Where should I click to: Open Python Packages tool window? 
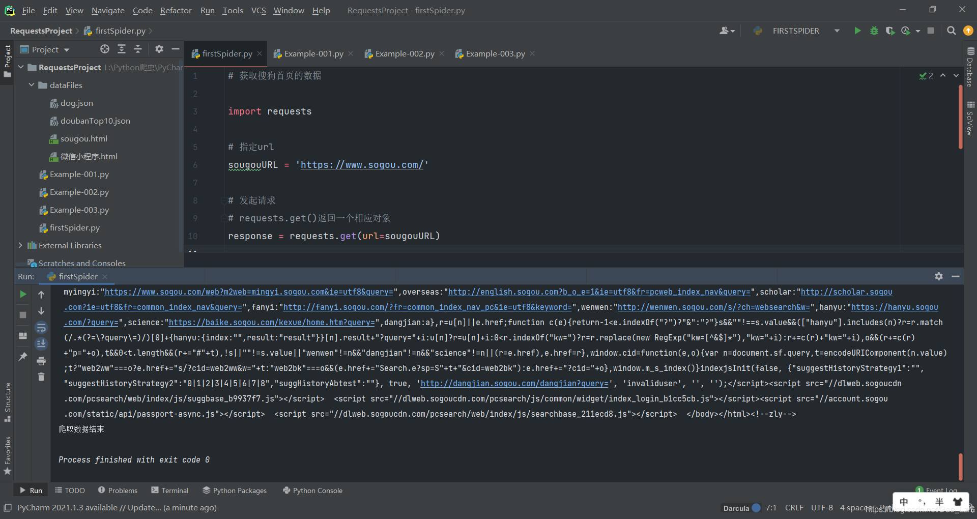point(235,491)
